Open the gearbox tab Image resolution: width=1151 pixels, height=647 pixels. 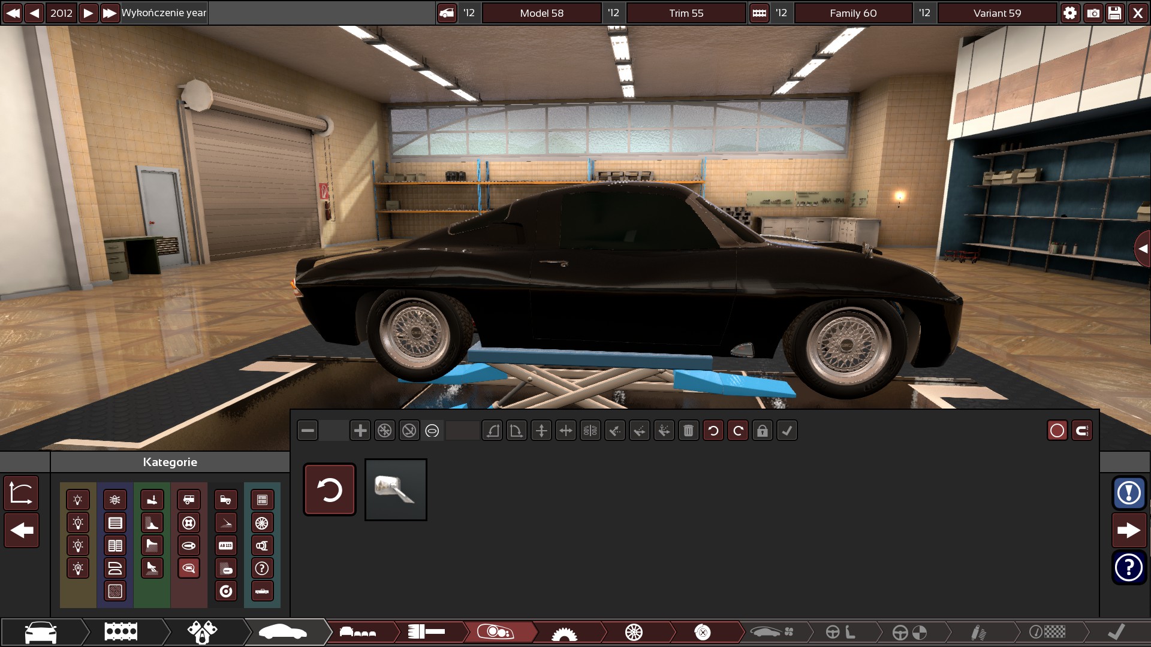point(564,632)
